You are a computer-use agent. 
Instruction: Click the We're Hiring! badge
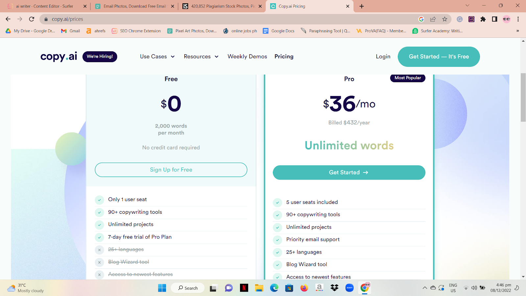point(100,57)
